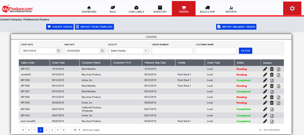The height and width of the screenshot is (135, 304).
Task: Click the Create Order button
Action: pyautogui.click(x=60, y=27)
